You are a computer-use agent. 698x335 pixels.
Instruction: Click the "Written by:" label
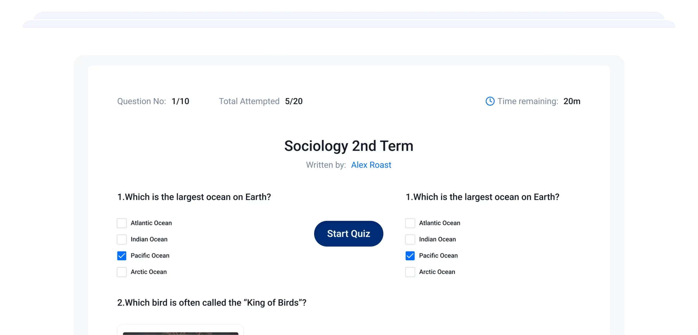point(326,165)
